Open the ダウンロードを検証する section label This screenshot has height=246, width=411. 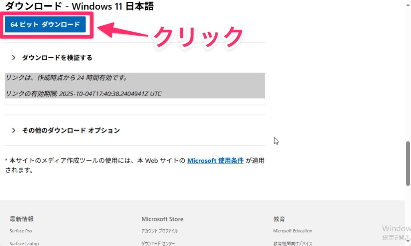[x=57, y=58]
